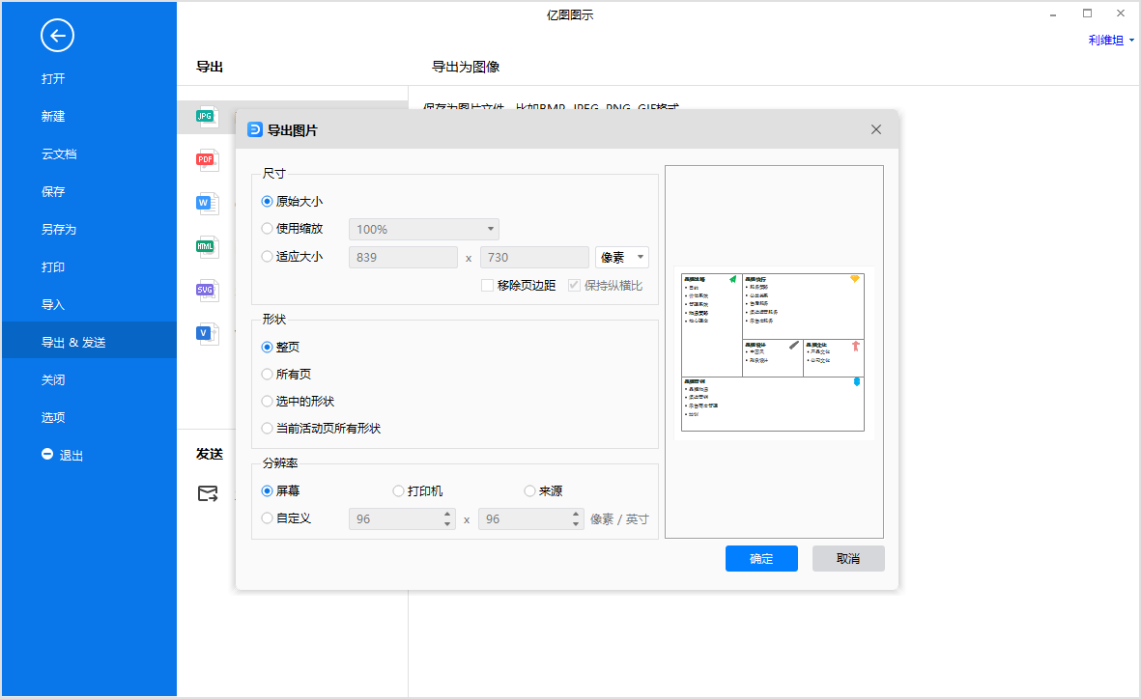Image resolution: width=1141 pixels, height=699 pixels.
Task: Click the horizontal resolution stepper arrows
Action: 447,518
